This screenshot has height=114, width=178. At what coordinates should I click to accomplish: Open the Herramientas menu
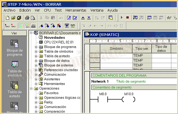click(x=76, y=10)
